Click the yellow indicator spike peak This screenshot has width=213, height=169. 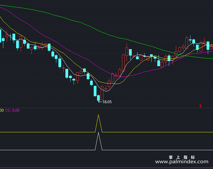pyautogui.click(x=99, y=115)
